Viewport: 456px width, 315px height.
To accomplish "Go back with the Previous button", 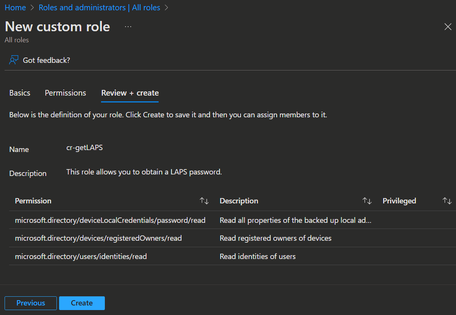I will click(31, 303).
